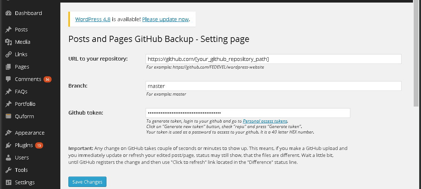Navigate to Pages menu label
421x189 pixels.
(22, 67)
